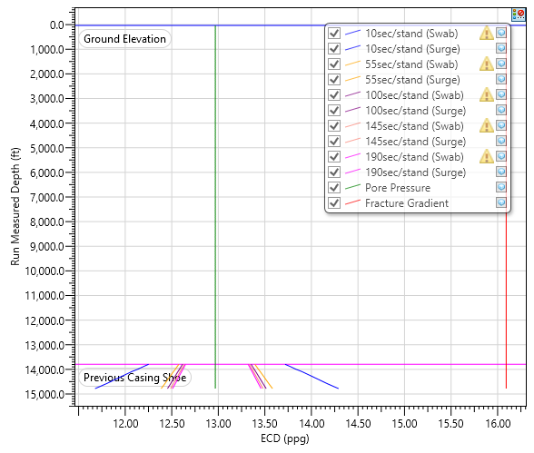Open the blue options icon for Fracture Gradient
Image resolution: width=534 pixels, height=453 pixels.
(x=501, y=202)
